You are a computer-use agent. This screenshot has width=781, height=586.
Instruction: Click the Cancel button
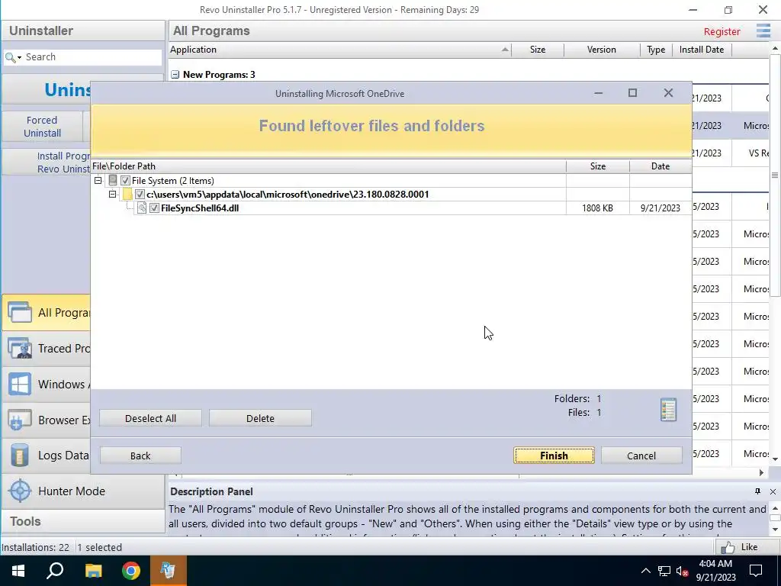click(641, 456)
